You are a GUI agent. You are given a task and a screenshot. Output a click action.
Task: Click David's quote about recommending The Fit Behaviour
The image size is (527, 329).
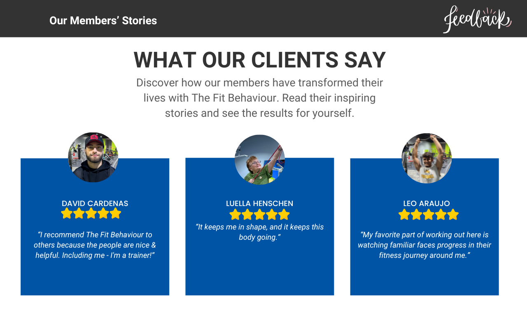95,245
